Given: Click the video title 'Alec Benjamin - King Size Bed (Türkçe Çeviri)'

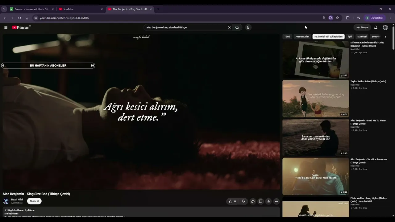Looking at the screenshot, I should tap(36, 194).
